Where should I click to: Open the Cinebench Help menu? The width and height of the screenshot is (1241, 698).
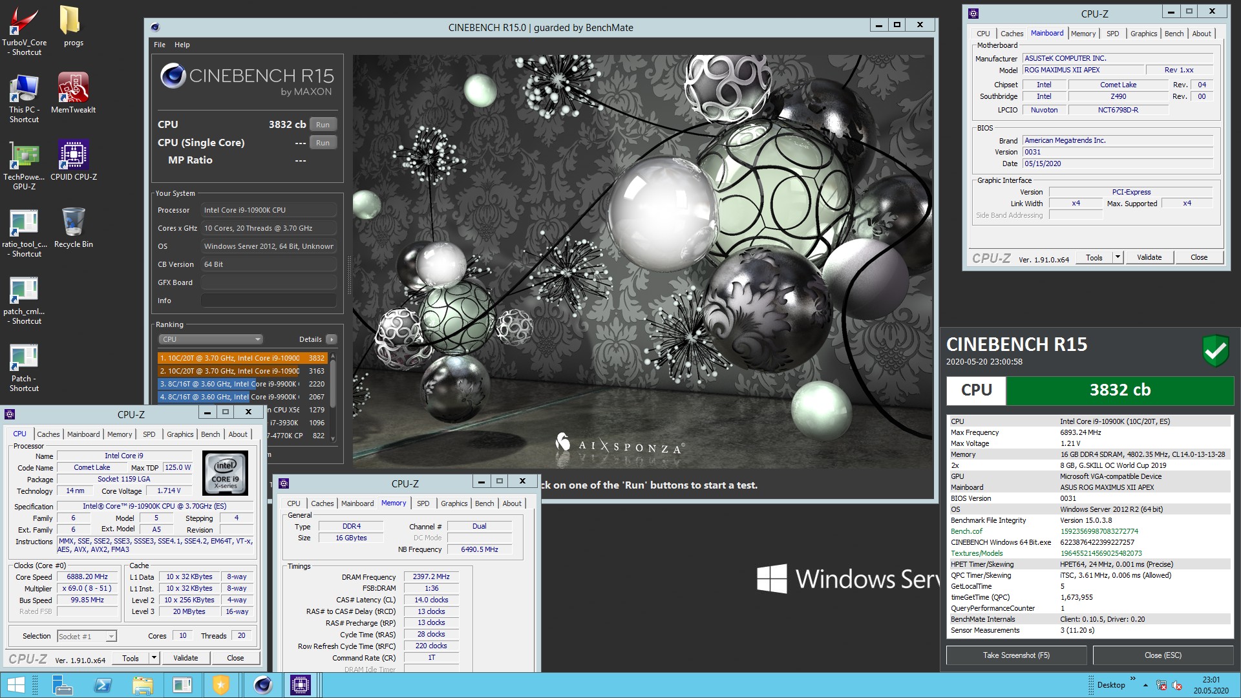[x=182, y=45]
